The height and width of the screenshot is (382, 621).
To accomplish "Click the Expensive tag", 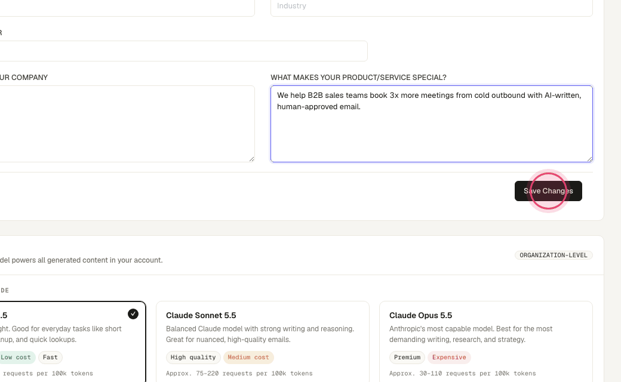I will click(x=449, y=358).
